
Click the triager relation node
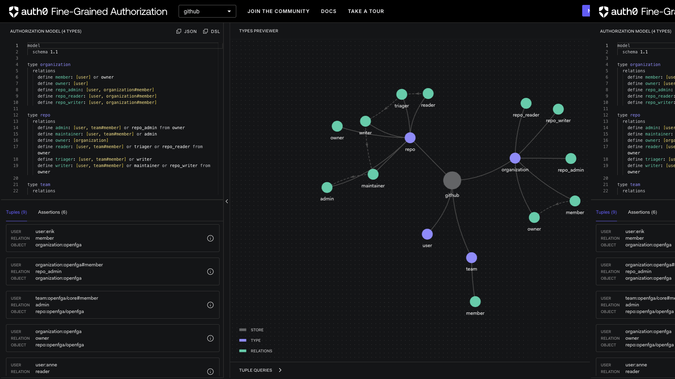401,94
